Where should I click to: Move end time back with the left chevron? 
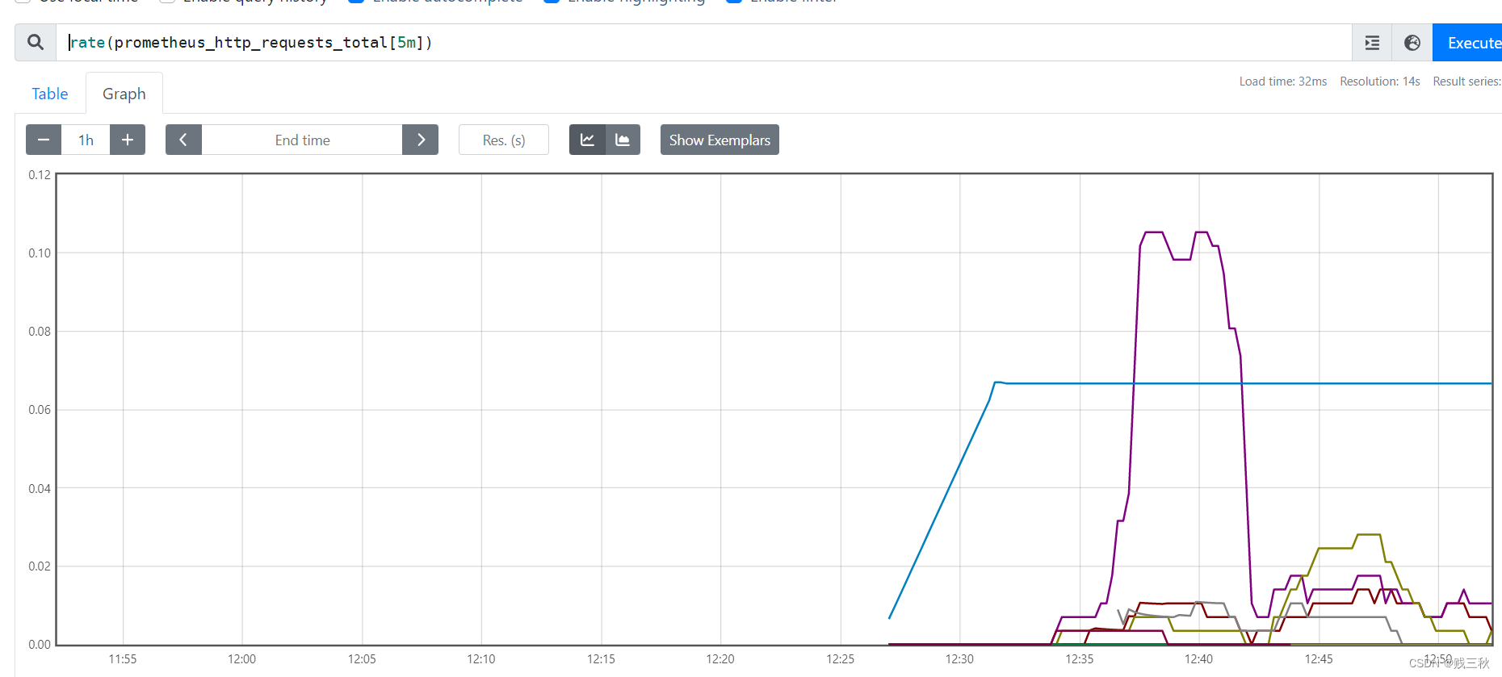click(x=183, y=140)
